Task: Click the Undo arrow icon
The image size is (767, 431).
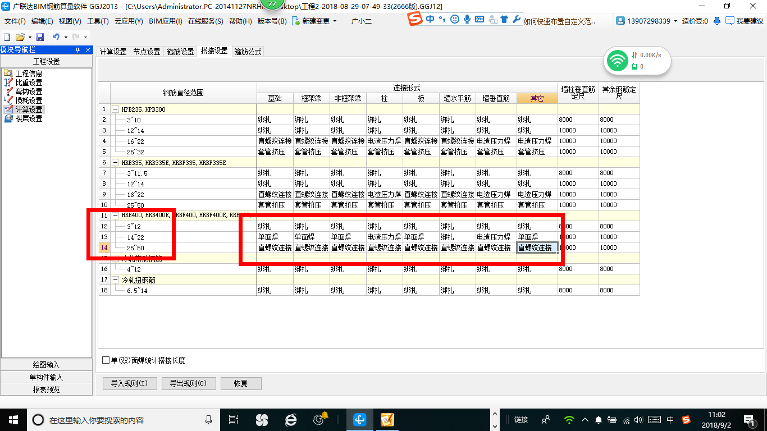Action: pos(56,37)
